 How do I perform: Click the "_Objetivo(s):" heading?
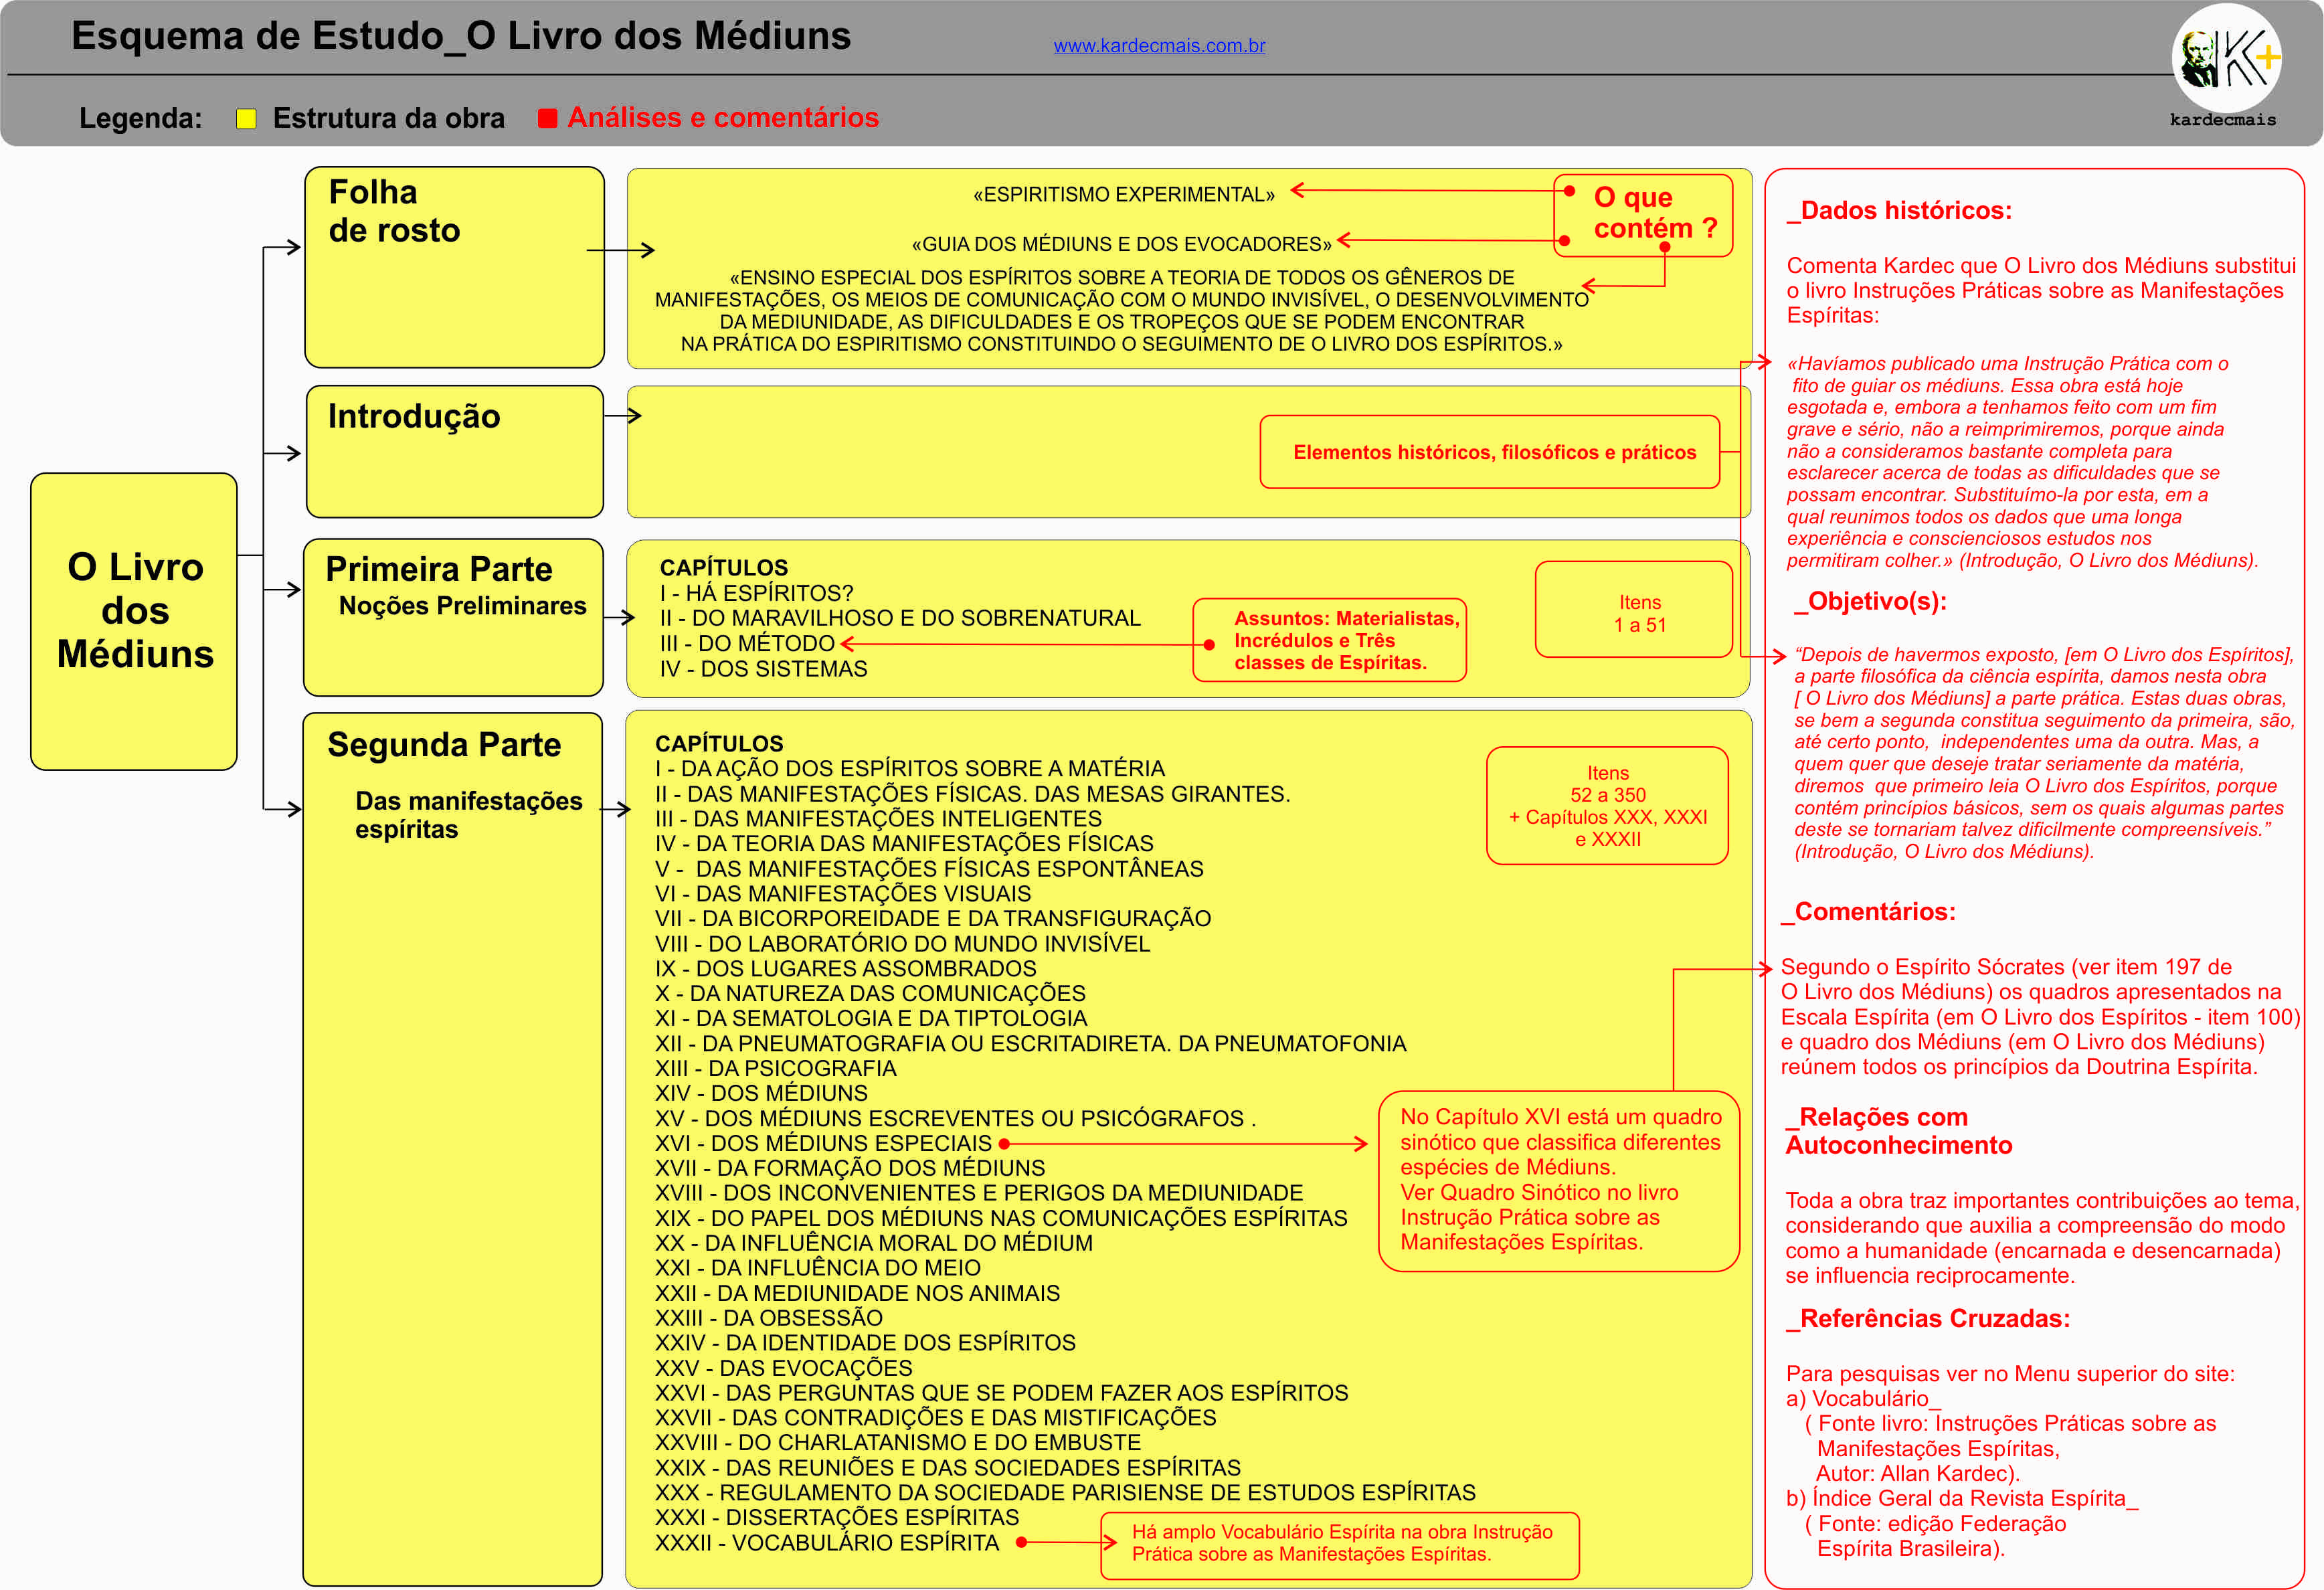1870,601
